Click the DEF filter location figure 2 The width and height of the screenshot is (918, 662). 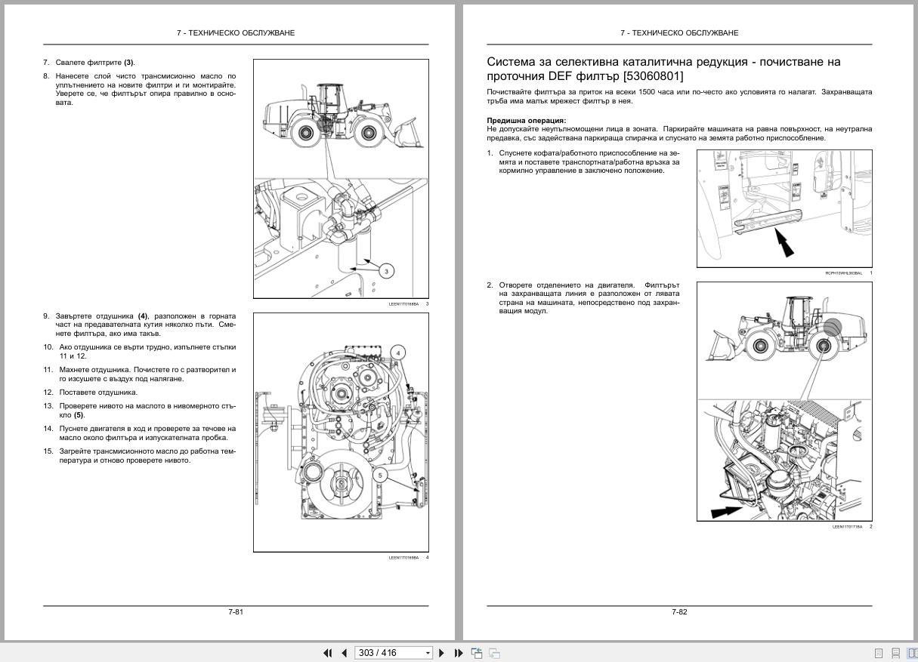point(784,402)
